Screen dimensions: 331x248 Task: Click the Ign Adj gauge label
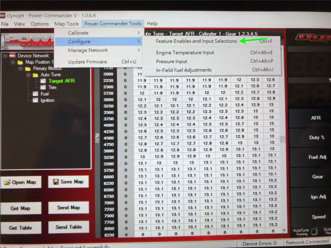pyautogui.click(x=318, y=197)
